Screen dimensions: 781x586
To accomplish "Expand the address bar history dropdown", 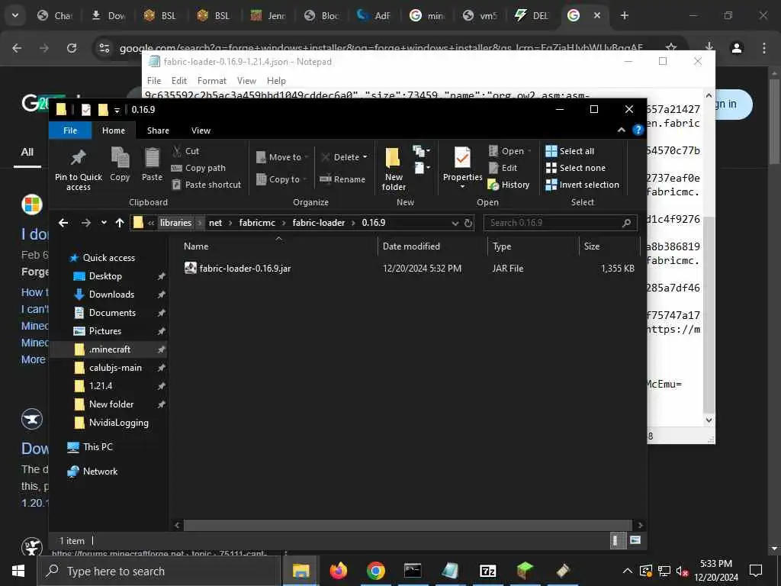I will (x=455, y=224).
